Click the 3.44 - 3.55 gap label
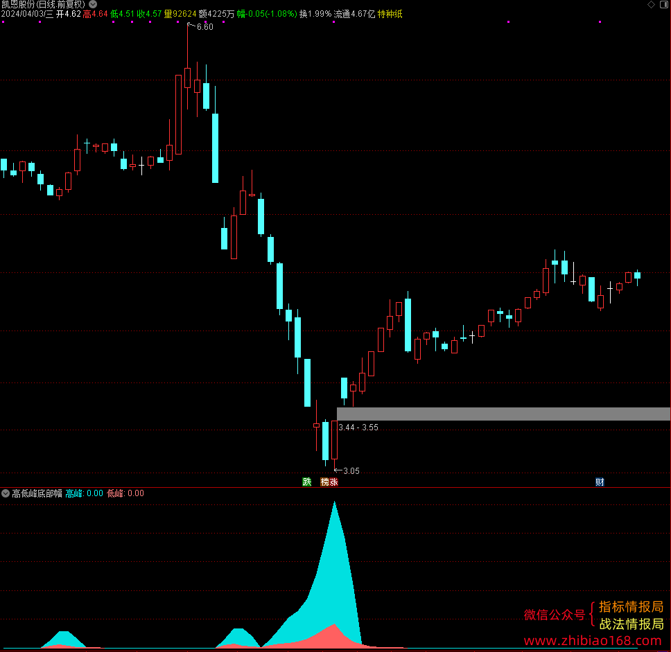Screen dimensions: 671x652 coord(358,428)
